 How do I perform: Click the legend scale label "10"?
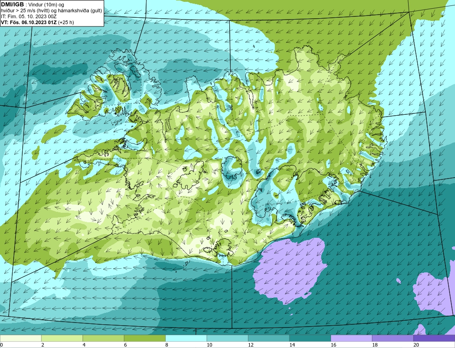tap(209, 345)
